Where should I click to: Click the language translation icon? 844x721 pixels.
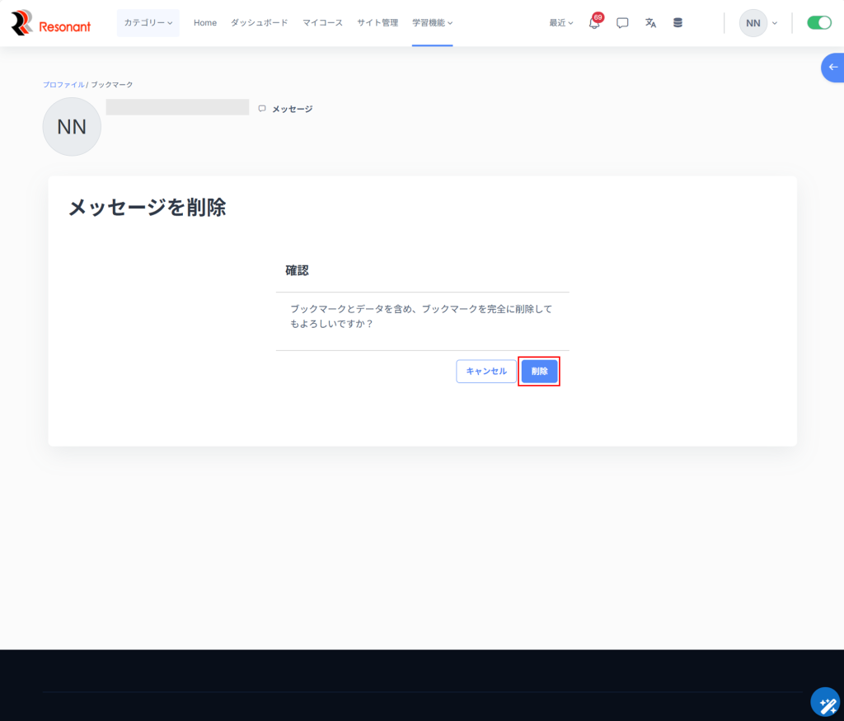(650, 23)
